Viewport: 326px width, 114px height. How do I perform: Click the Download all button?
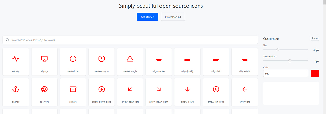click(x=173, y=17)
